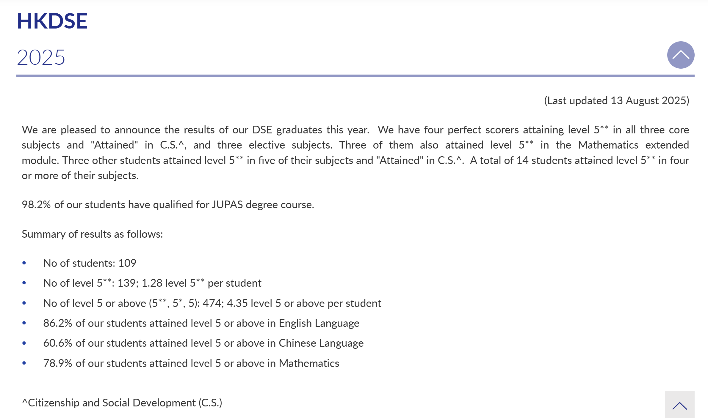Select the level 5** count bullet item
The image size is (708, 418).
(x=152, y=283)
